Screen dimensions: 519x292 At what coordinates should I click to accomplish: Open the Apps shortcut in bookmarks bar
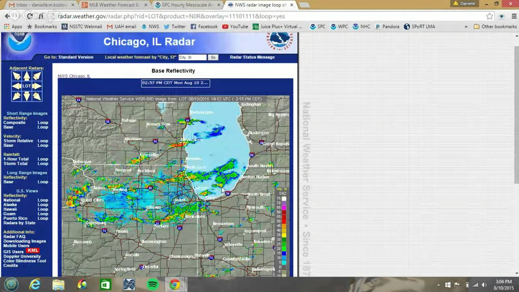click(x=13, y=26)
